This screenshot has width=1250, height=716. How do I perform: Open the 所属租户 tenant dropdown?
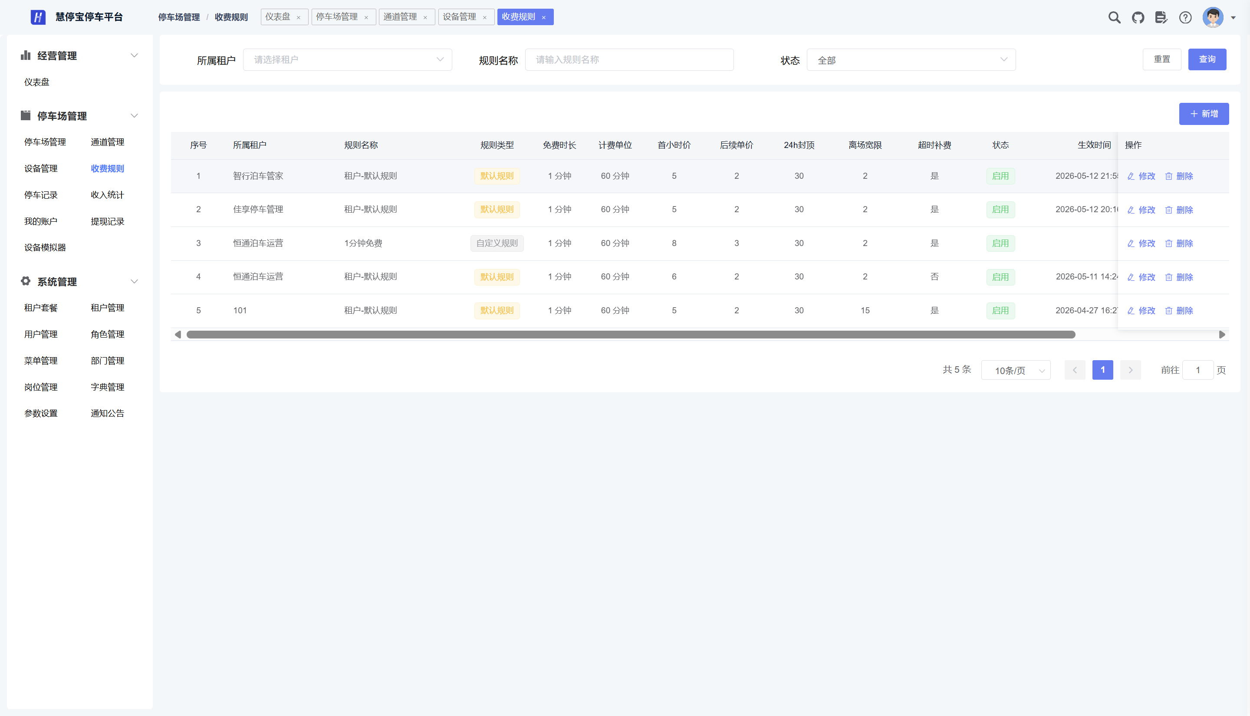point(348,59)
